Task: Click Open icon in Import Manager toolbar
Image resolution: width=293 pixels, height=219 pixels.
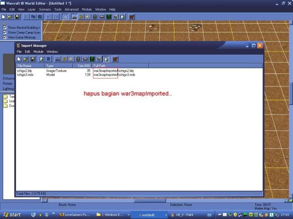Action: click(26, 59)
